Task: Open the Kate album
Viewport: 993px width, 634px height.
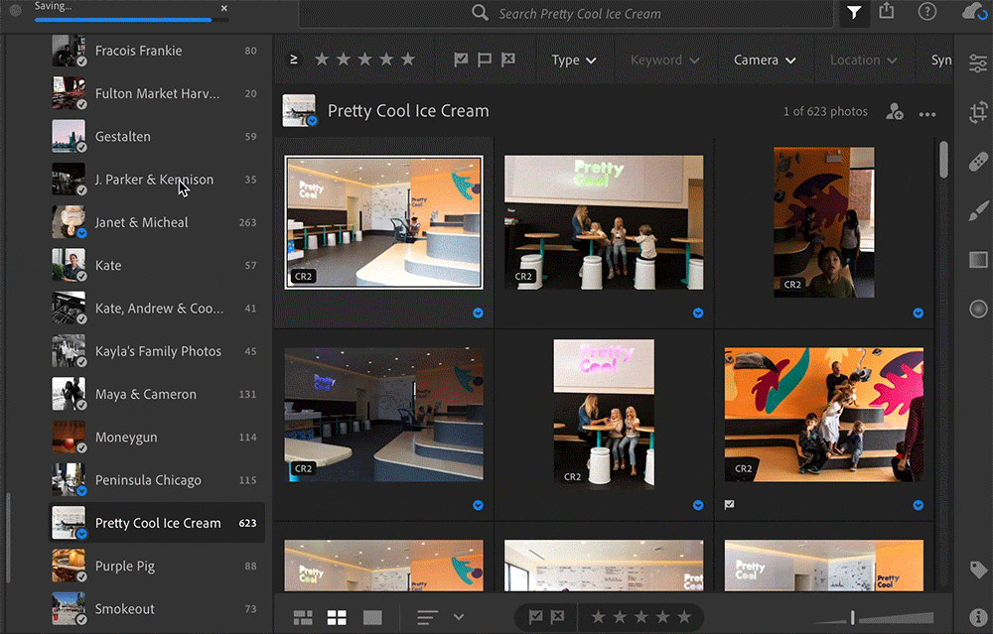Action: [x=157, y=266]
